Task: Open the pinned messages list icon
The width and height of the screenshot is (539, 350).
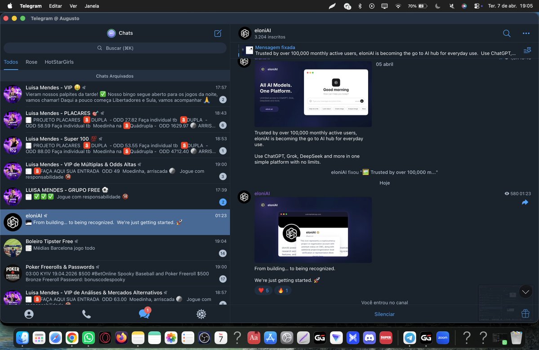Action: (527, 50)
